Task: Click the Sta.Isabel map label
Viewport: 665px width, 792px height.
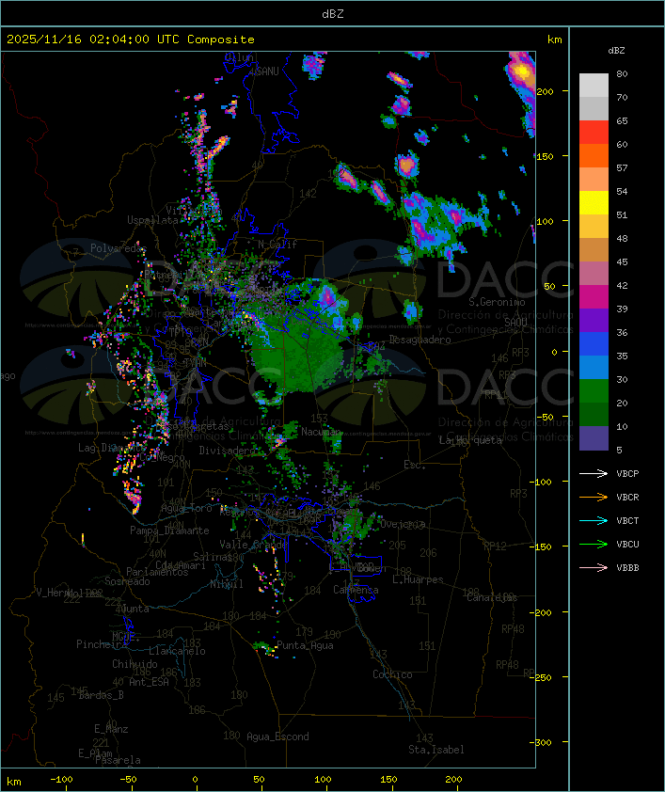Action: pyautogui.click(x=436, y=750)
